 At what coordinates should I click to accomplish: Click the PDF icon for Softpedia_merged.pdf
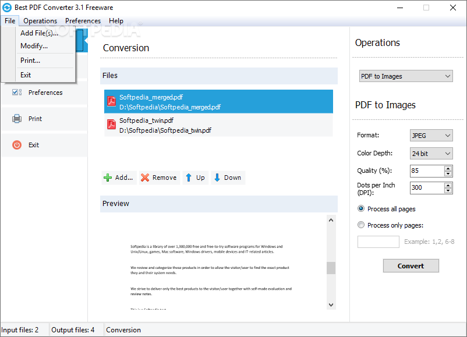(111, 101)
